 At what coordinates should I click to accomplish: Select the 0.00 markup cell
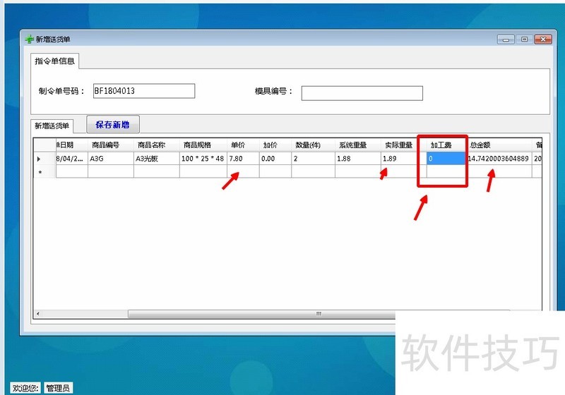pos(275,158)
